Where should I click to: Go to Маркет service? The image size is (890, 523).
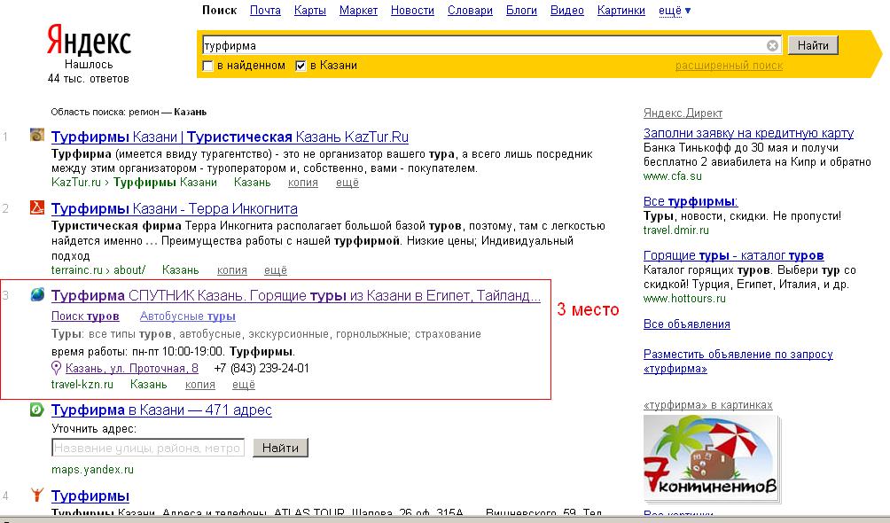pos(358,11)
